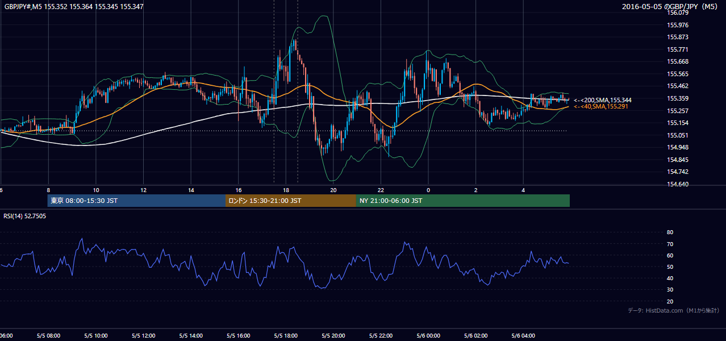Click bottom date label 5/5 08:00

(48, 335)
